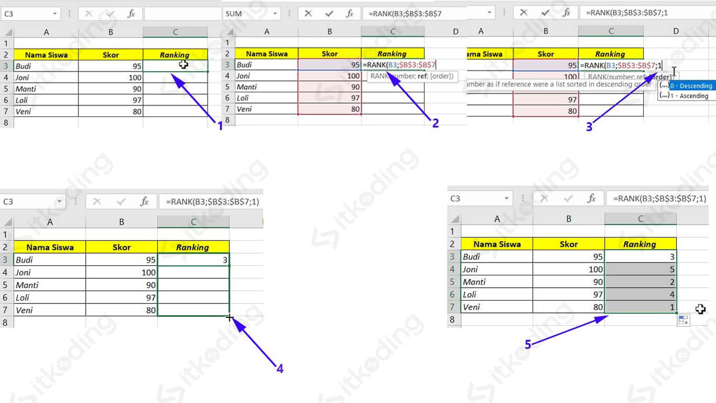Click the empty formula bar in step 1 screenshot
The width and height of the screenshot is (716, 403).
(182, 13)
